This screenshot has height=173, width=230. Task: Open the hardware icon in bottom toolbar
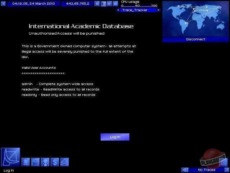coord(26,162)
